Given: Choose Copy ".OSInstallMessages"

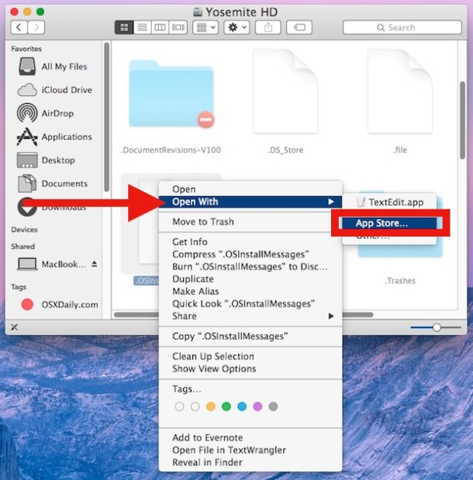Looking at the screenshot, I should pos(250,336).
